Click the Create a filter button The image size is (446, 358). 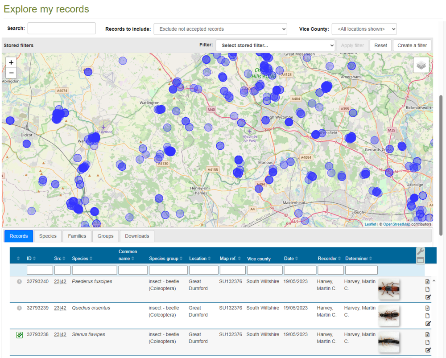click(412, 45)
